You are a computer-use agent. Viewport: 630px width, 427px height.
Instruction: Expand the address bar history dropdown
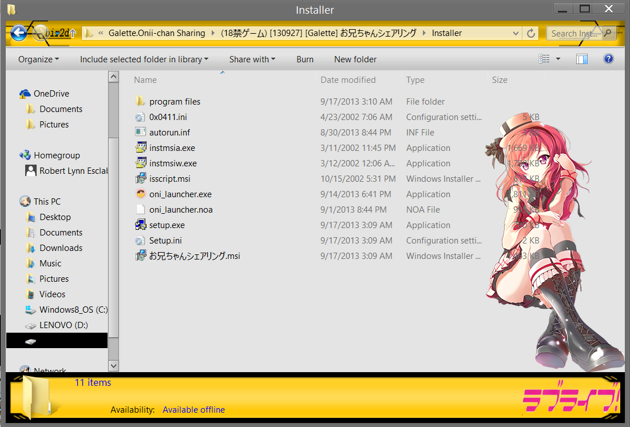click(516, 33)
